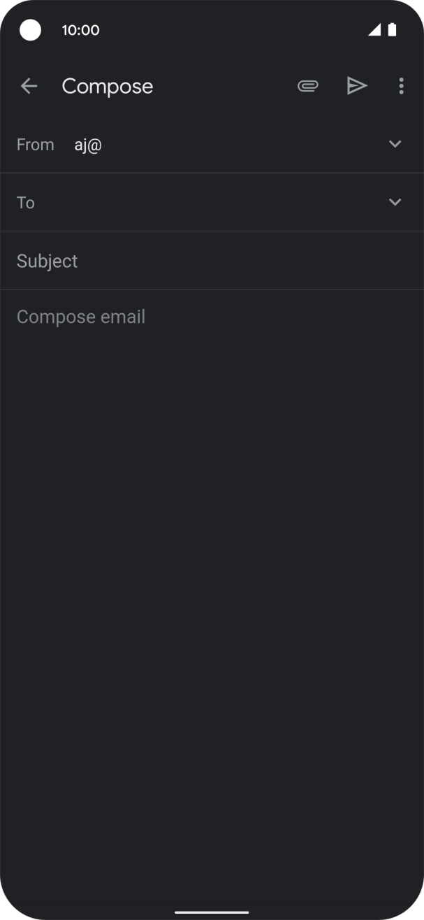424x920 pixels.
Task: Select the aj@ sender address
Action: (x=89, y=145)
